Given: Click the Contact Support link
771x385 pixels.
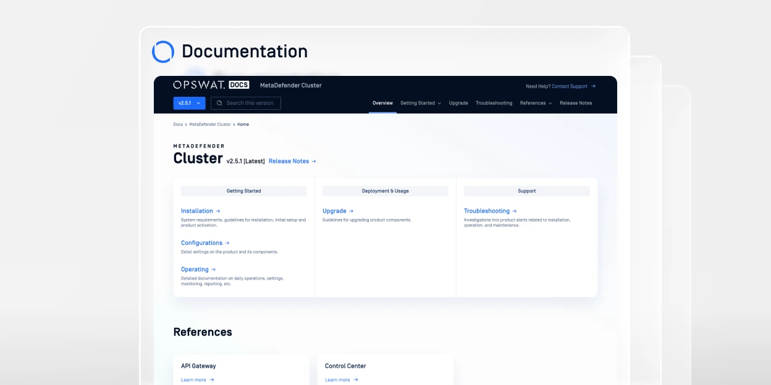Looking at the screenshot, I should pos(569,86).
